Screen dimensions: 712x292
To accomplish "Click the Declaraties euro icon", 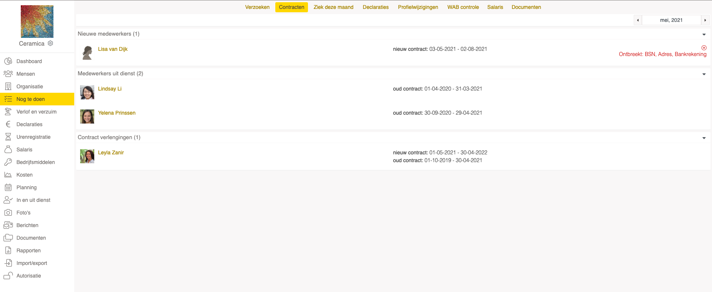I will pos(8,124).
